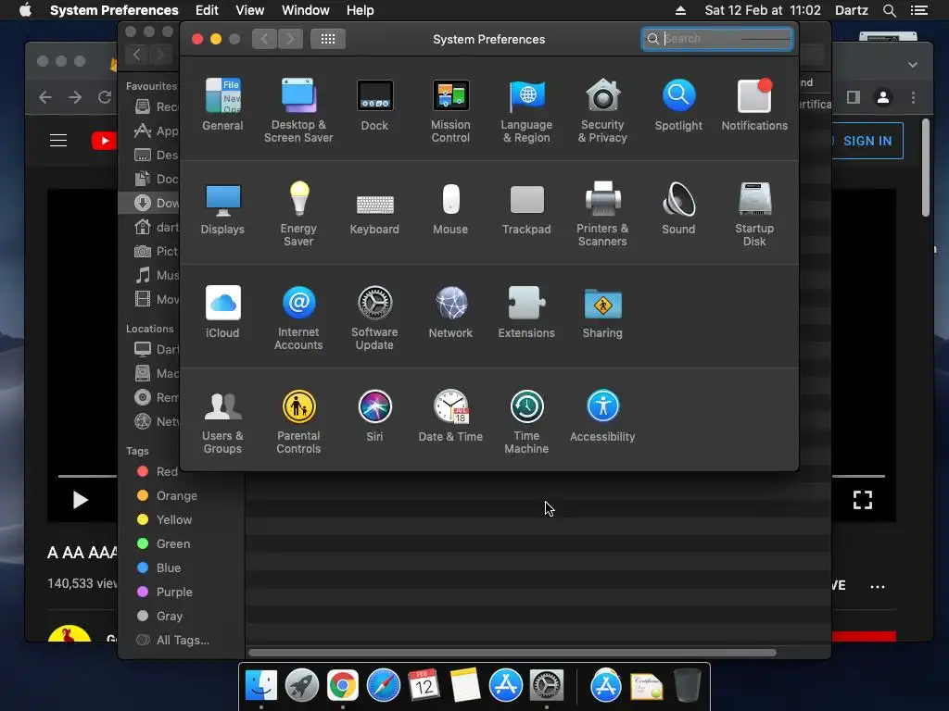Open Siri preferences

[374, 416]
